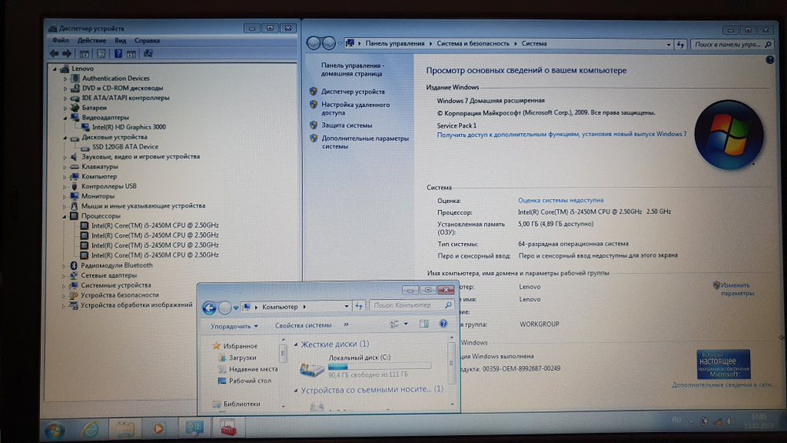Open Файл menu in Device Manager
Screen dimensions: 787x443
click(x=61, y=40)
